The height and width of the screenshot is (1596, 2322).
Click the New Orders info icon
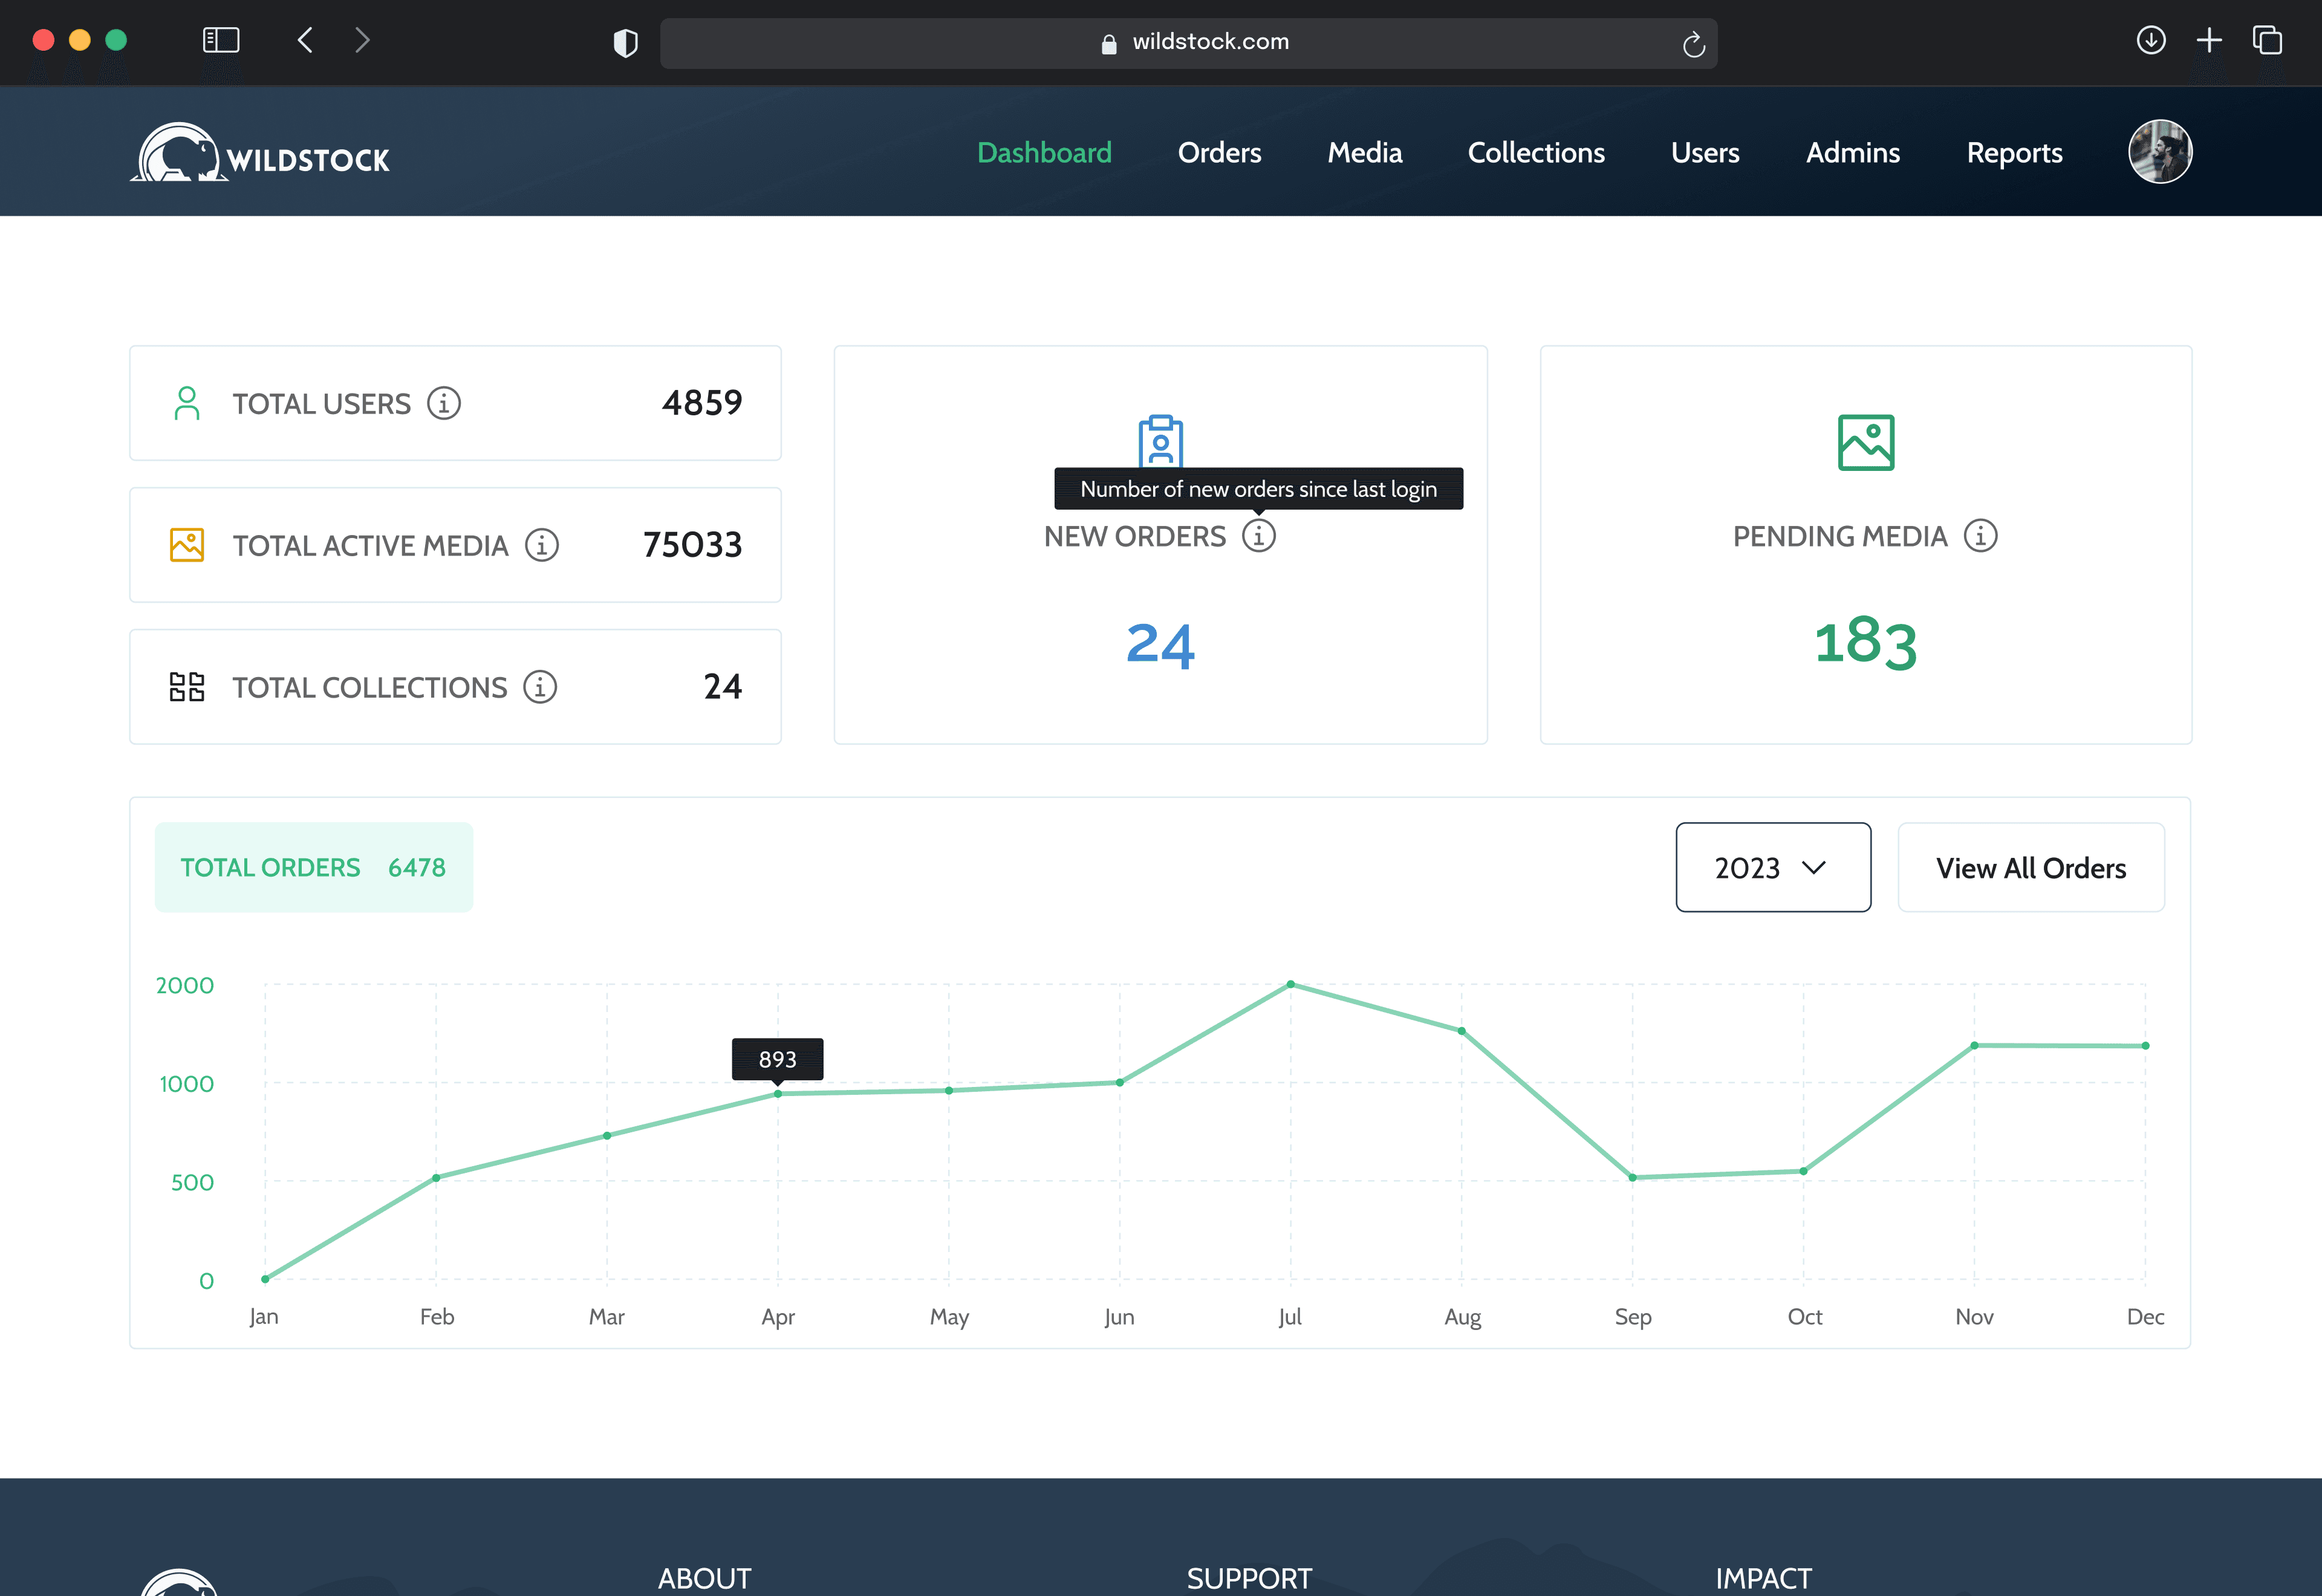1258,536
